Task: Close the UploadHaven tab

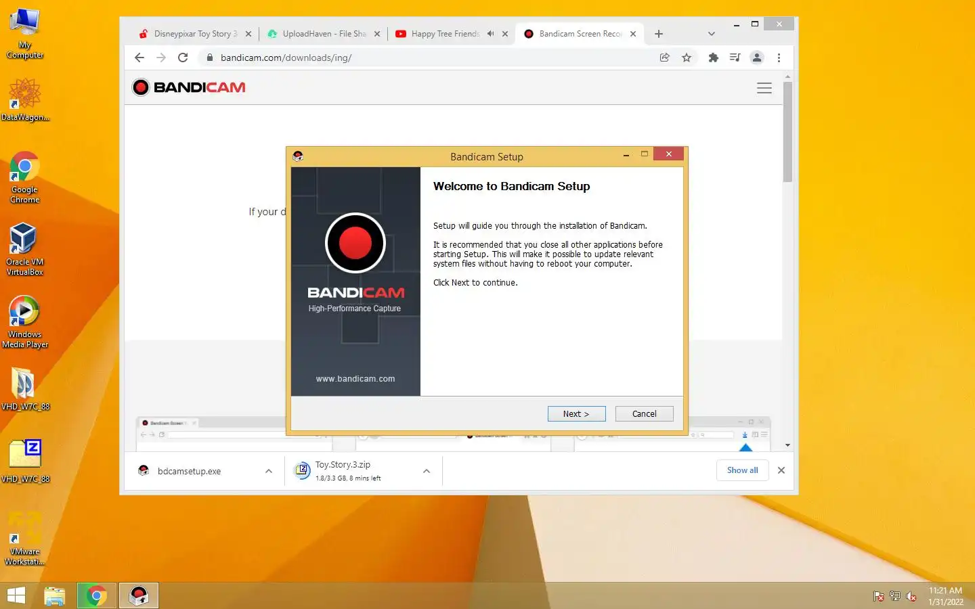Action: click(377, 34)
